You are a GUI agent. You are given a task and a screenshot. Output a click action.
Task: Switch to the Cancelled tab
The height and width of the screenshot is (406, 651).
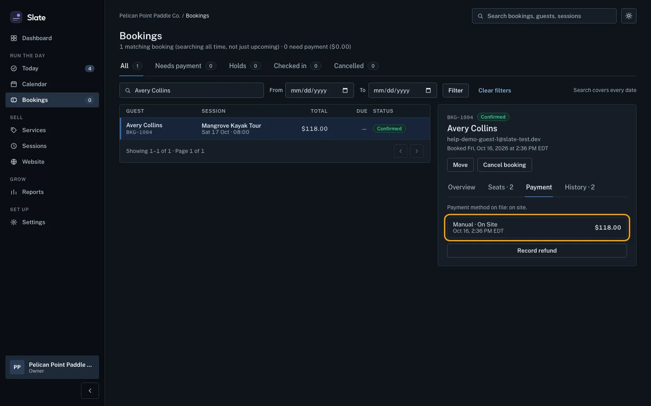356,66
